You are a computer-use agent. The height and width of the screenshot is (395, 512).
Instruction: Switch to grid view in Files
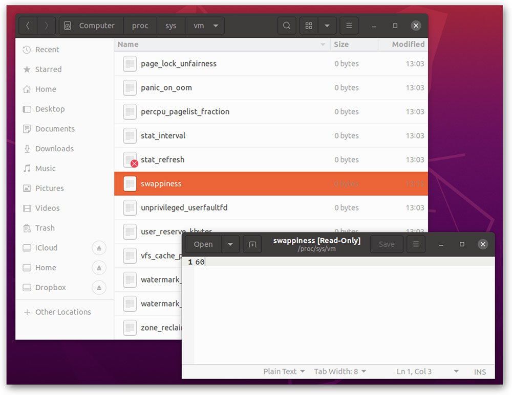pos(309,26)
